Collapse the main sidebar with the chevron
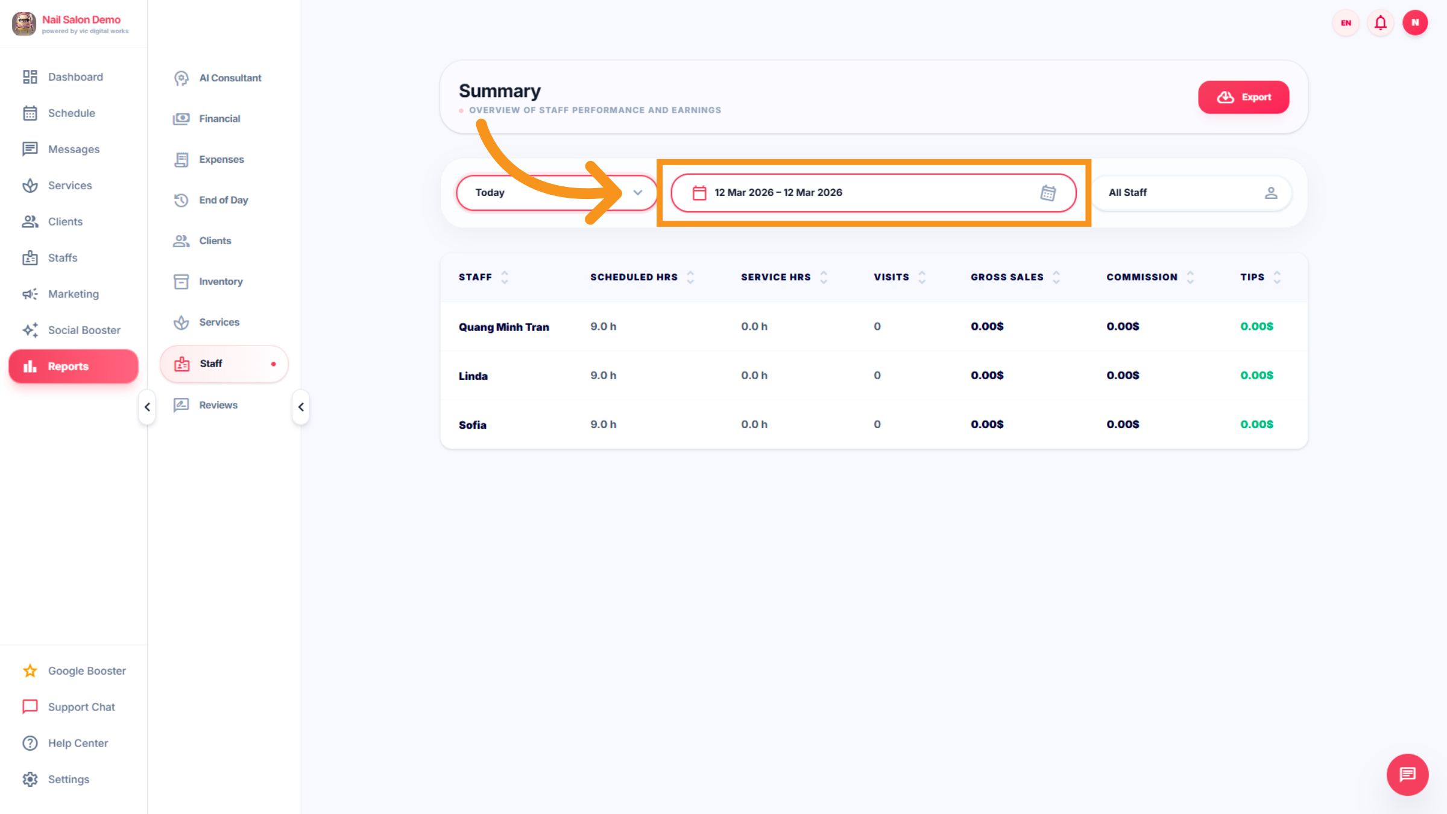The image size is (1447, 814). 147,407
